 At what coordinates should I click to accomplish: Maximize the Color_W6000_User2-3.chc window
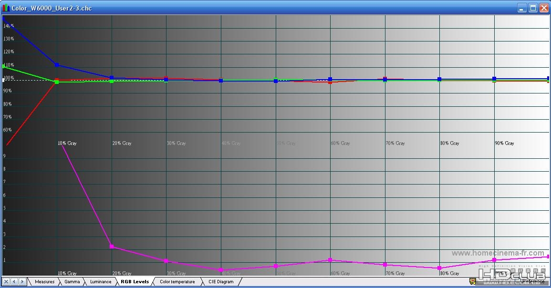click(533, 8)
